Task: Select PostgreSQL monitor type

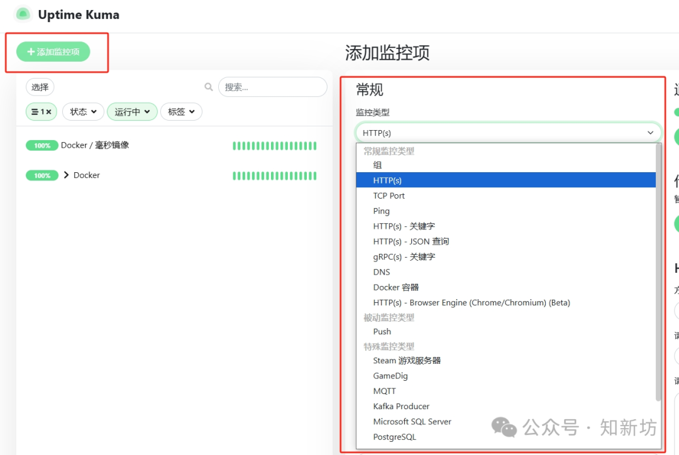Action: click(x=505, y=437)
